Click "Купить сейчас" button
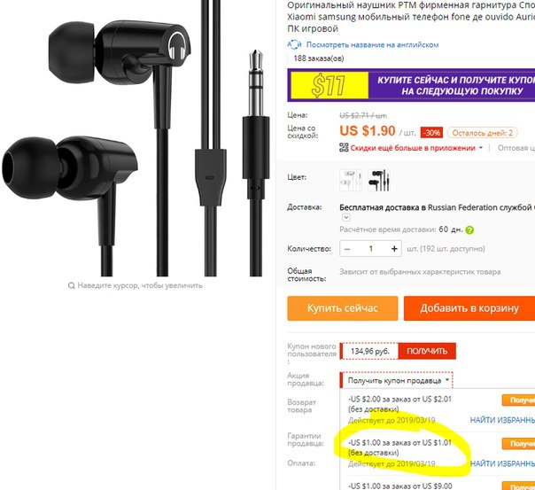Viewport: 535px width, 490px height. [343, 308]
